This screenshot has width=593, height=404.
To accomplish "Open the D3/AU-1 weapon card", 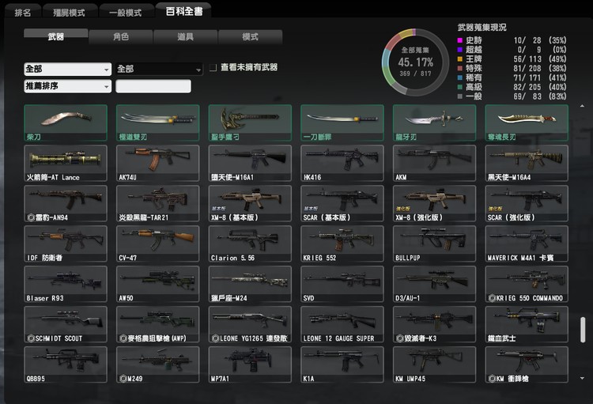I will [x=435, y=284].
